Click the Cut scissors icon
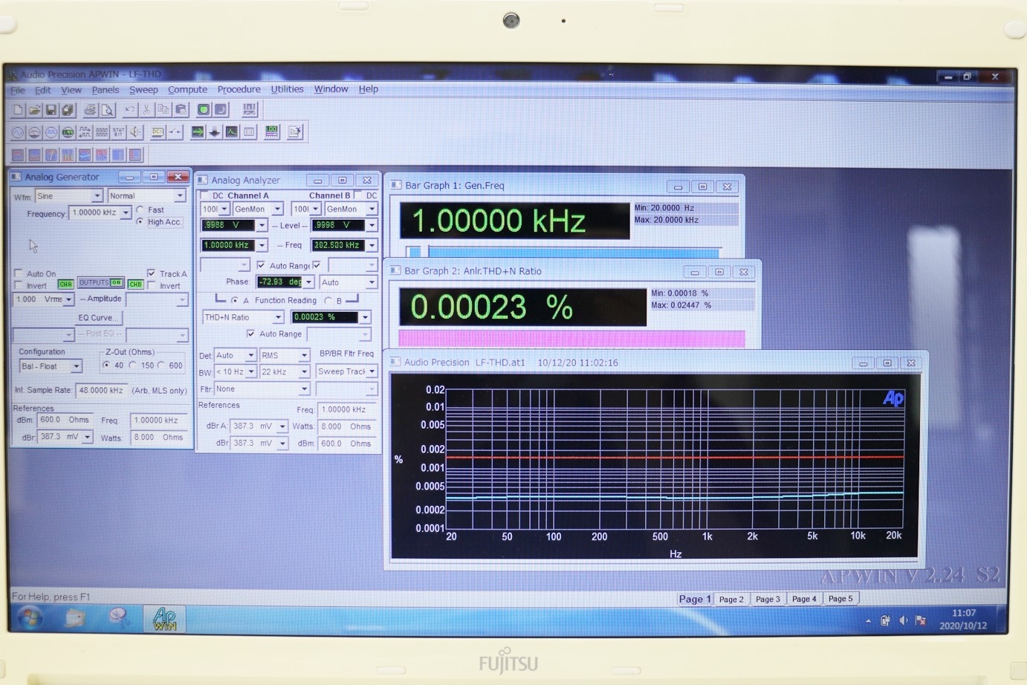The height and width of the screenshot is (685, 1027). (146, 110)
